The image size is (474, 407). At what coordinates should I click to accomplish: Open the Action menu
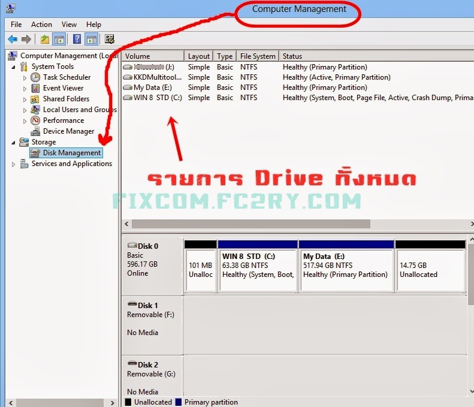[41, 25]
